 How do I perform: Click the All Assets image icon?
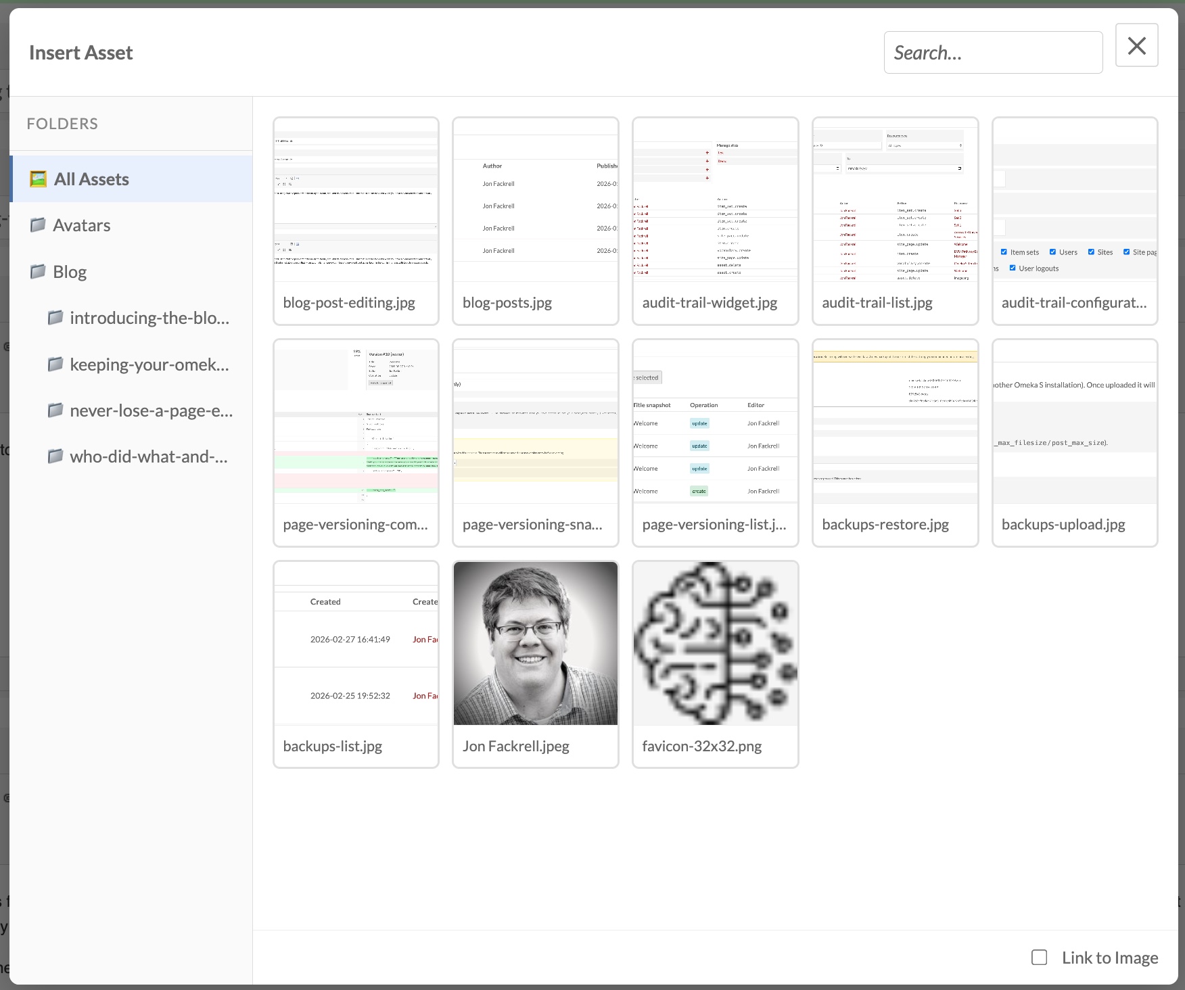(39, 179)
